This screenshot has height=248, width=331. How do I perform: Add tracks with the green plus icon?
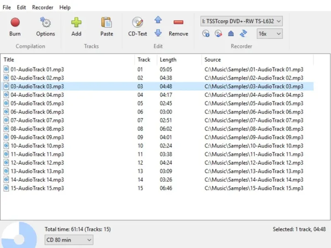(76, 27)
